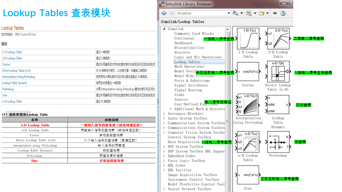Click the pin (stay on top) icon
The image size is (342, 192).
coord(275,13)
